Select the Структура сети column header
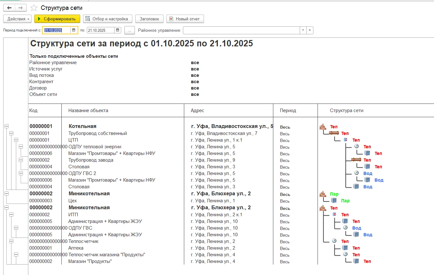434x275 pixels. 346,111
